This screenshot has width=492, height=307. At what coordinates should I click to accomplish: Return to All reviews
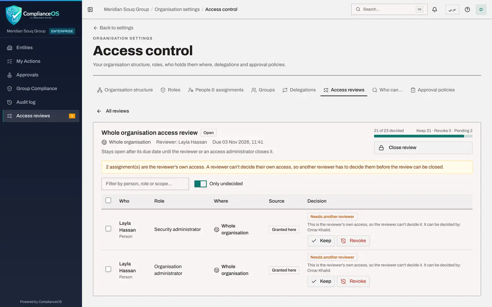point(113,111)
